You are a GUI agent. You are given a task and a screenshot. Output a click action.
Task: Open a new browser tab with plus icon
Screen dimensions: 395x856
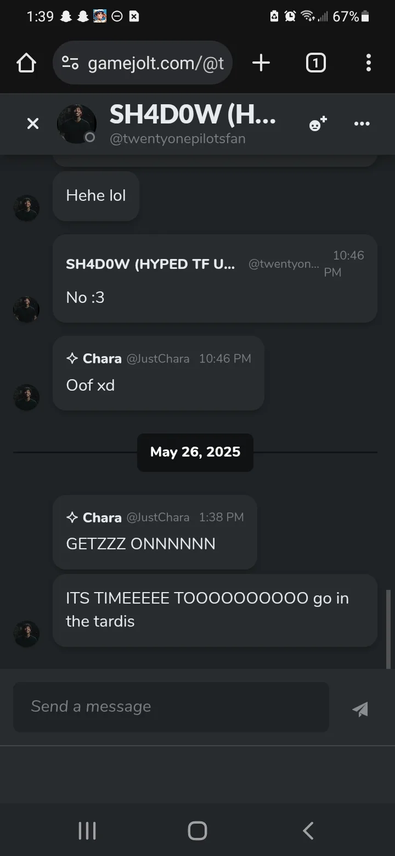pos(261,63)
